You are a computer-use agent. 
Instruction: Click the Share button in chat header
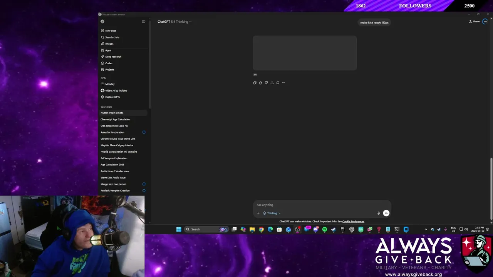474,22
